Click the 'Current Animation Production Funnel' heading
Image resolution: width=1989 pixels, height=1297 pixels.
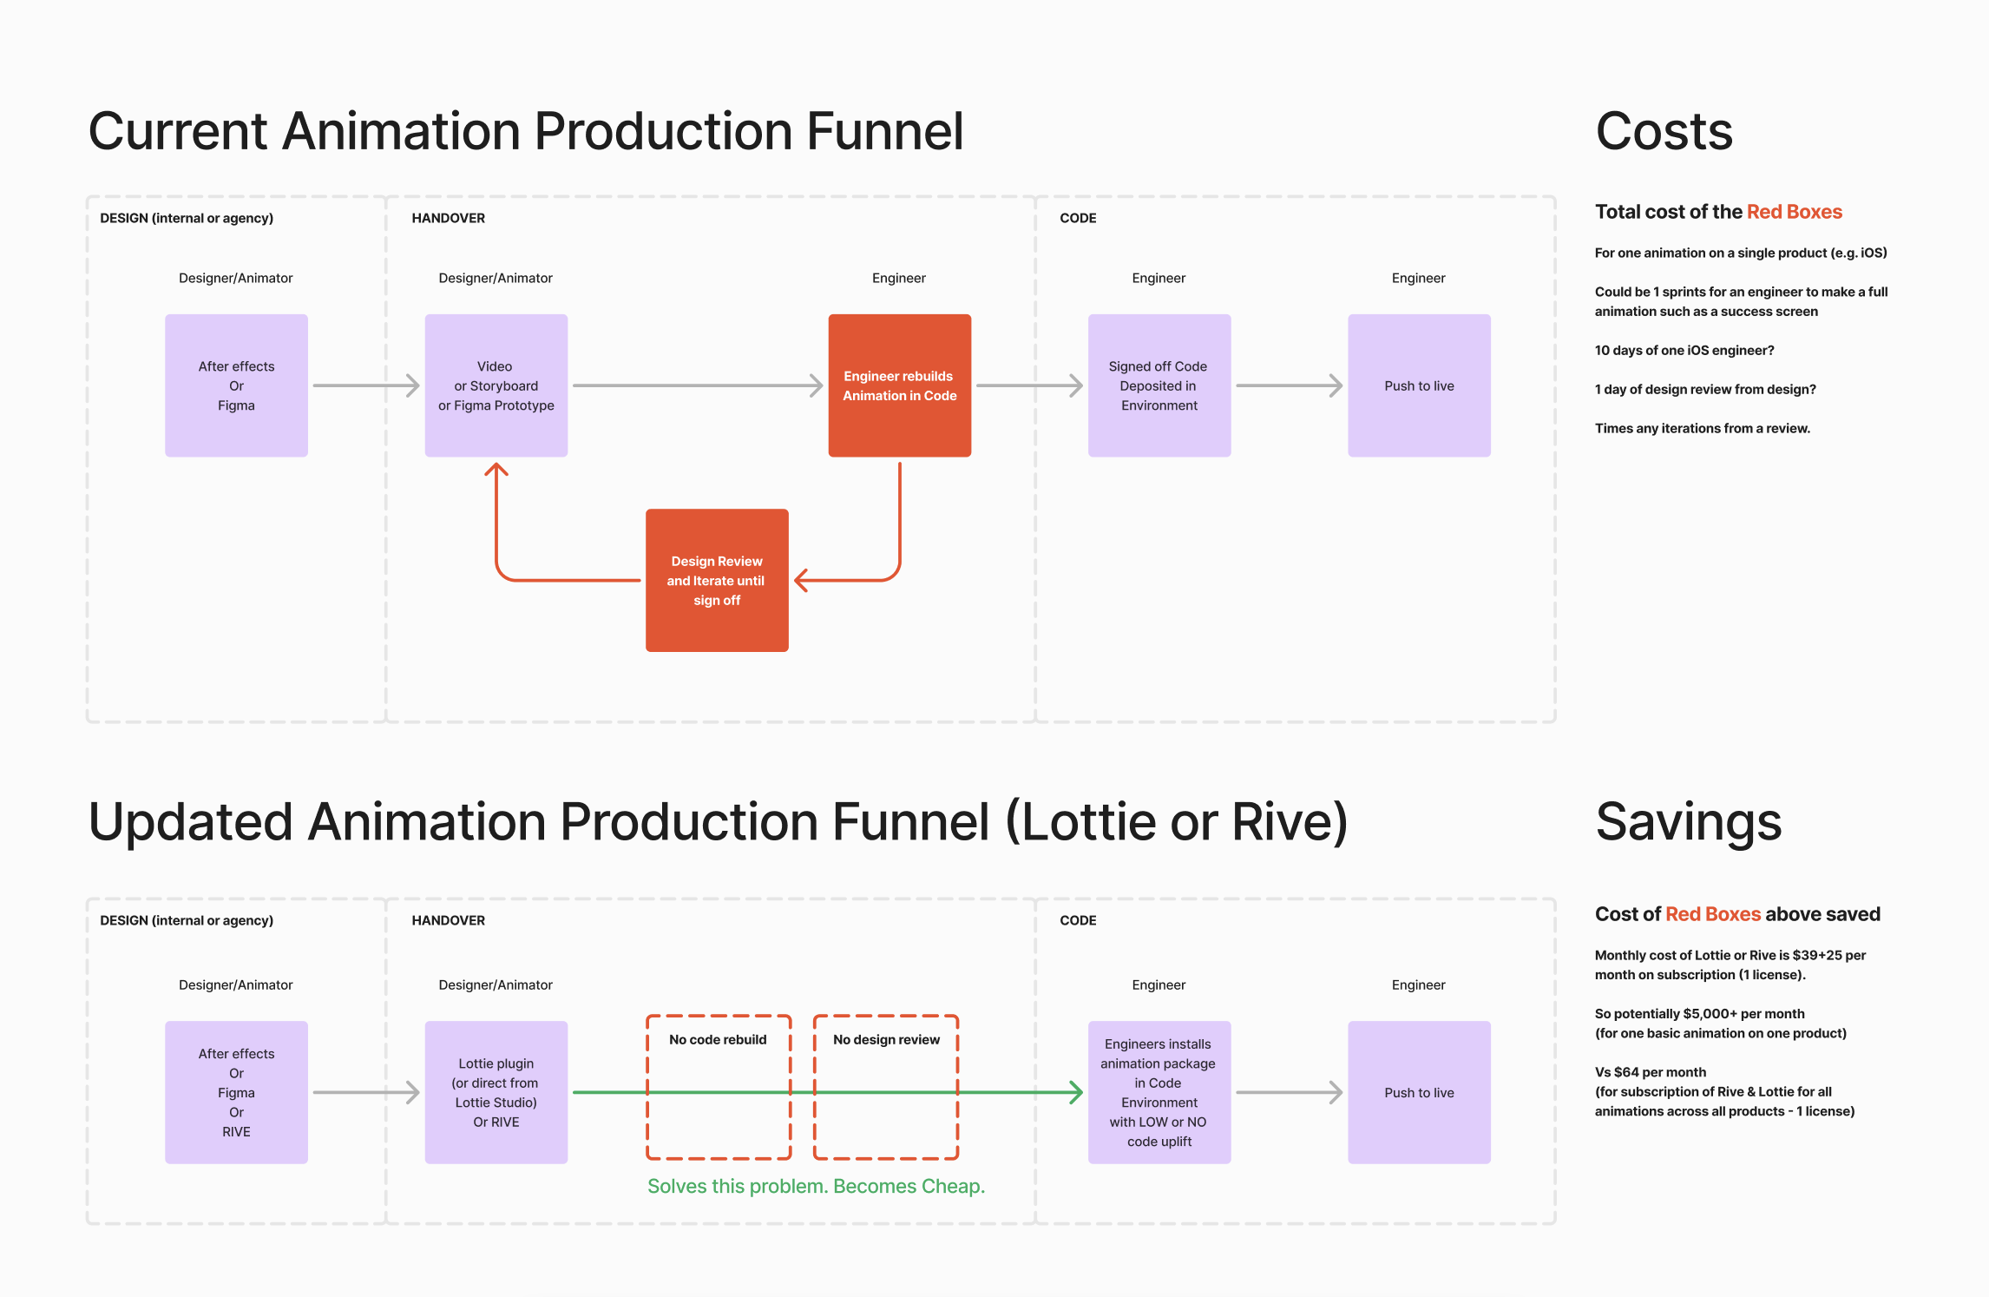tap(526, 132)
